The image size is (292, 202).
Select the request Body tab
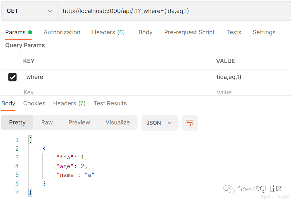point(145,32)
